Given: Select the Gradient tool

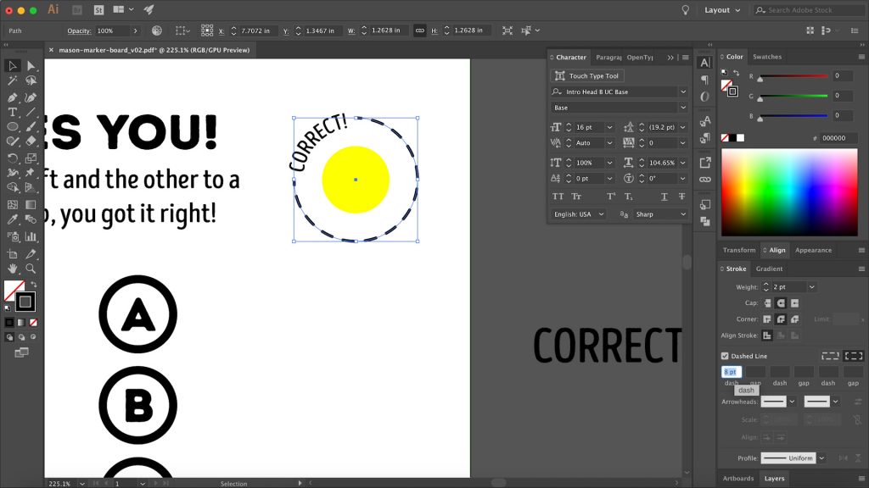Looking at the screenshot, I should coord(31,205).
